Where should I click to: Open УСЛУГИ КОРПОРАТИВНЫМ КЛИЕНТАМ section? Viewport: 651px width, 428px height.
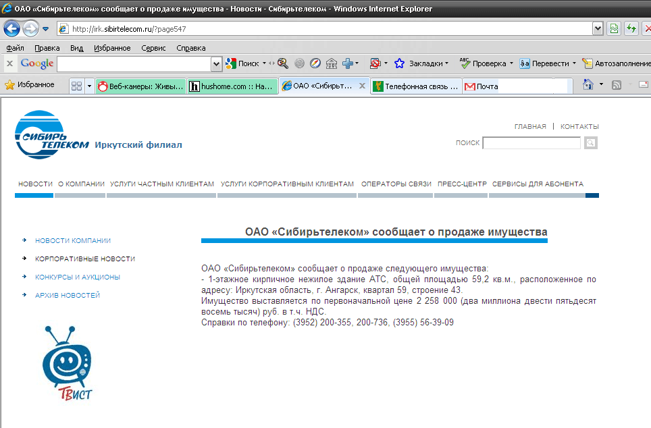[287, 184]
